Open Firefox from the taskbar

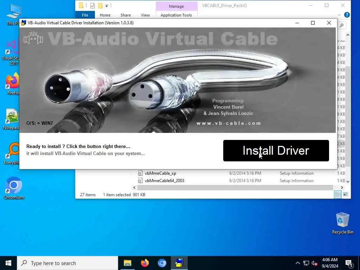144,263
